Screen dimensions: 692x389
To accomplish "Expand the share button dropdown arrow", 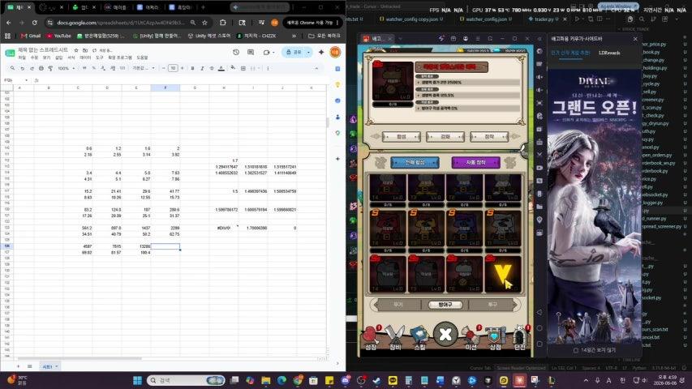I will coord(308,52).
